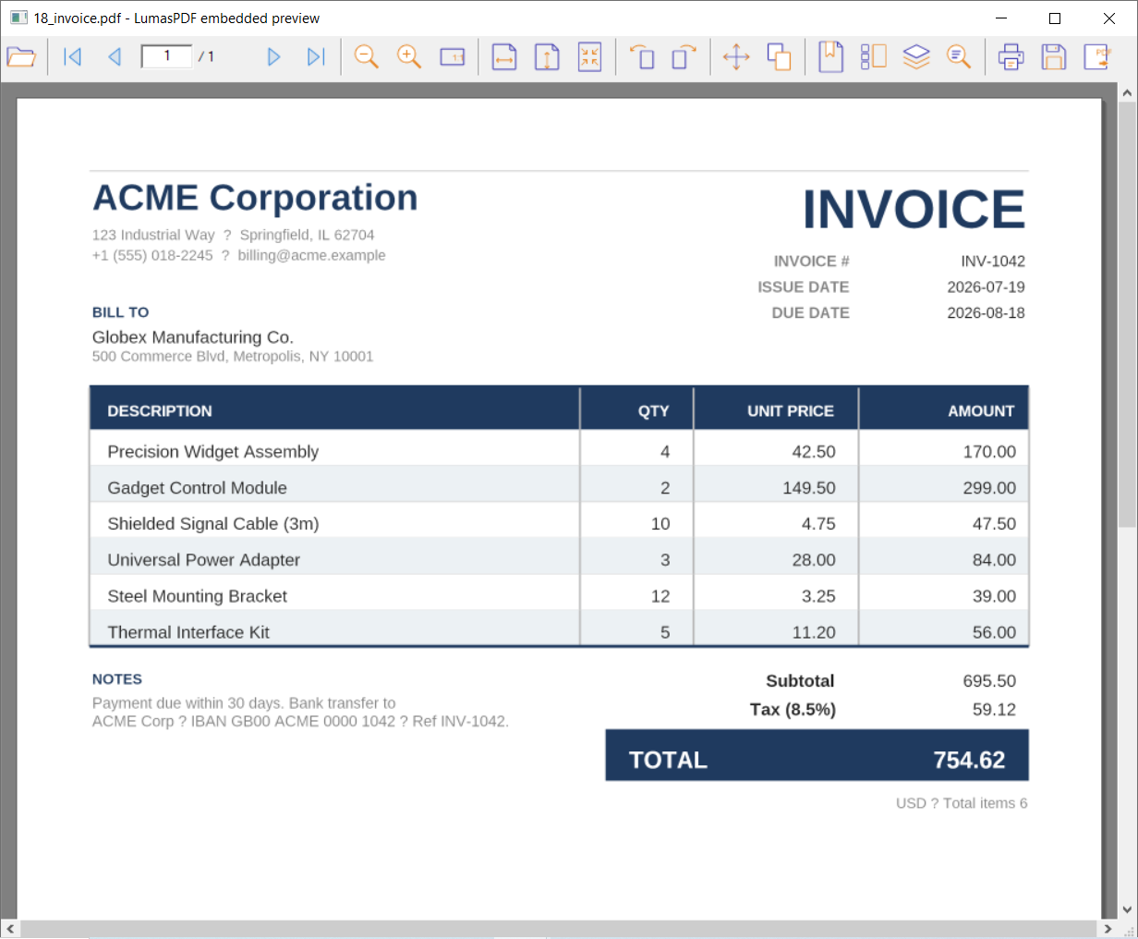Image resolution: width=1138 pixels, height=939 pixels.
Task: Rotate page clockwise
Action: (x=684, y=57)
